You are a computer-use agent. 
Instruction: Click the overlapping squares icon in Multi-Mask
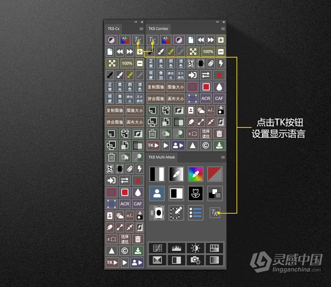coord(215,193)
